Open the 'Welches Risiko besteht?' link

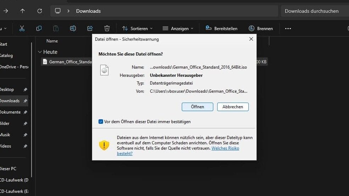click(225, 148)
